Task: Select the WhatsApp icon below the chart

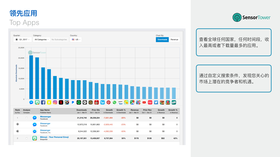Action: [115, 103]
